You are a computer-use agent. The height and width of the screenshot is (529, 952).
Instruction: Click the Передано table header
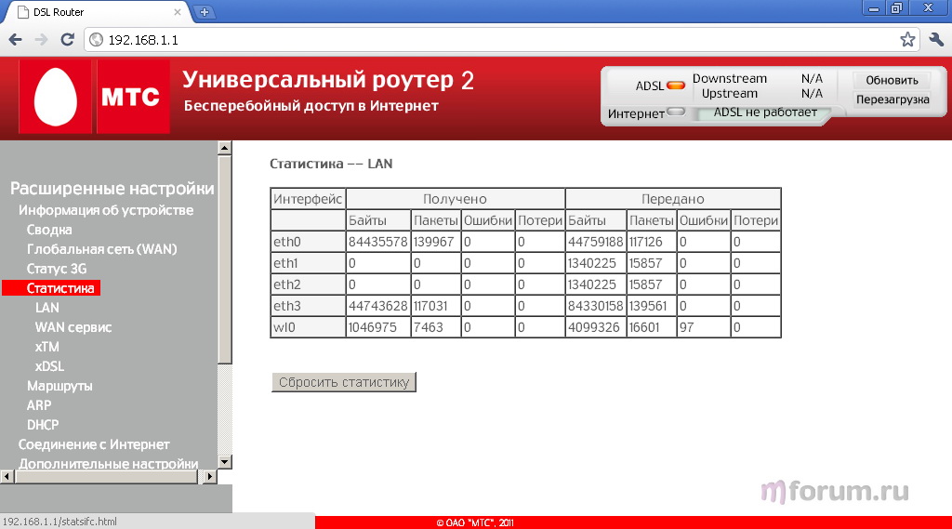click(x=673, y=199)
